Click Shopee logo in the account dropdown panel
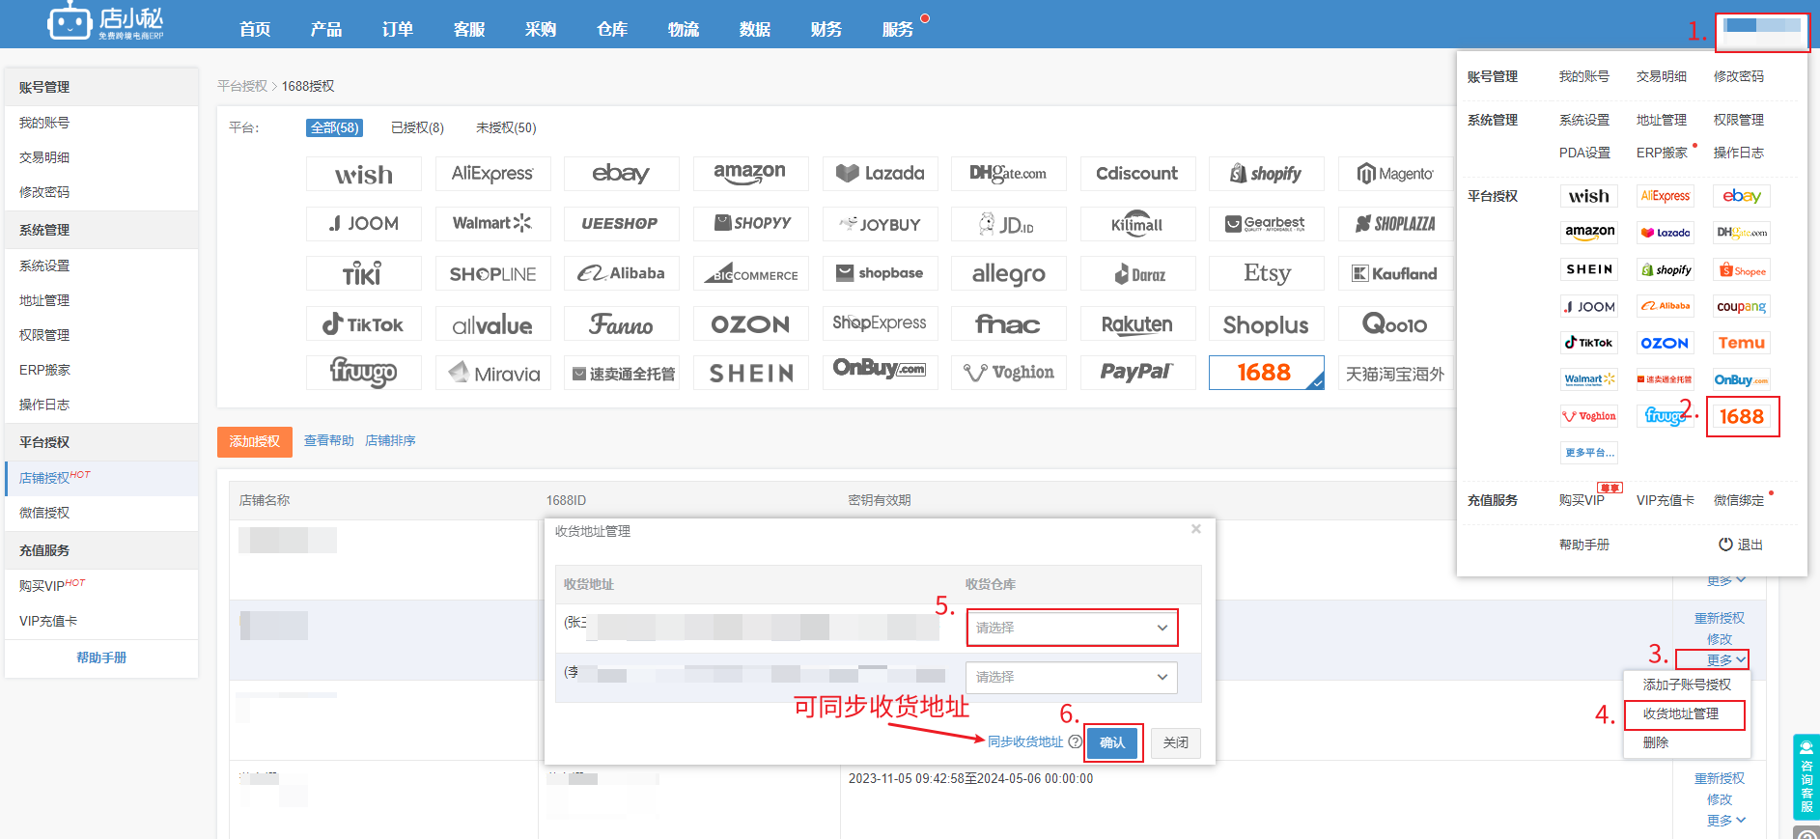The image size is (1820, 839). 1742,270
